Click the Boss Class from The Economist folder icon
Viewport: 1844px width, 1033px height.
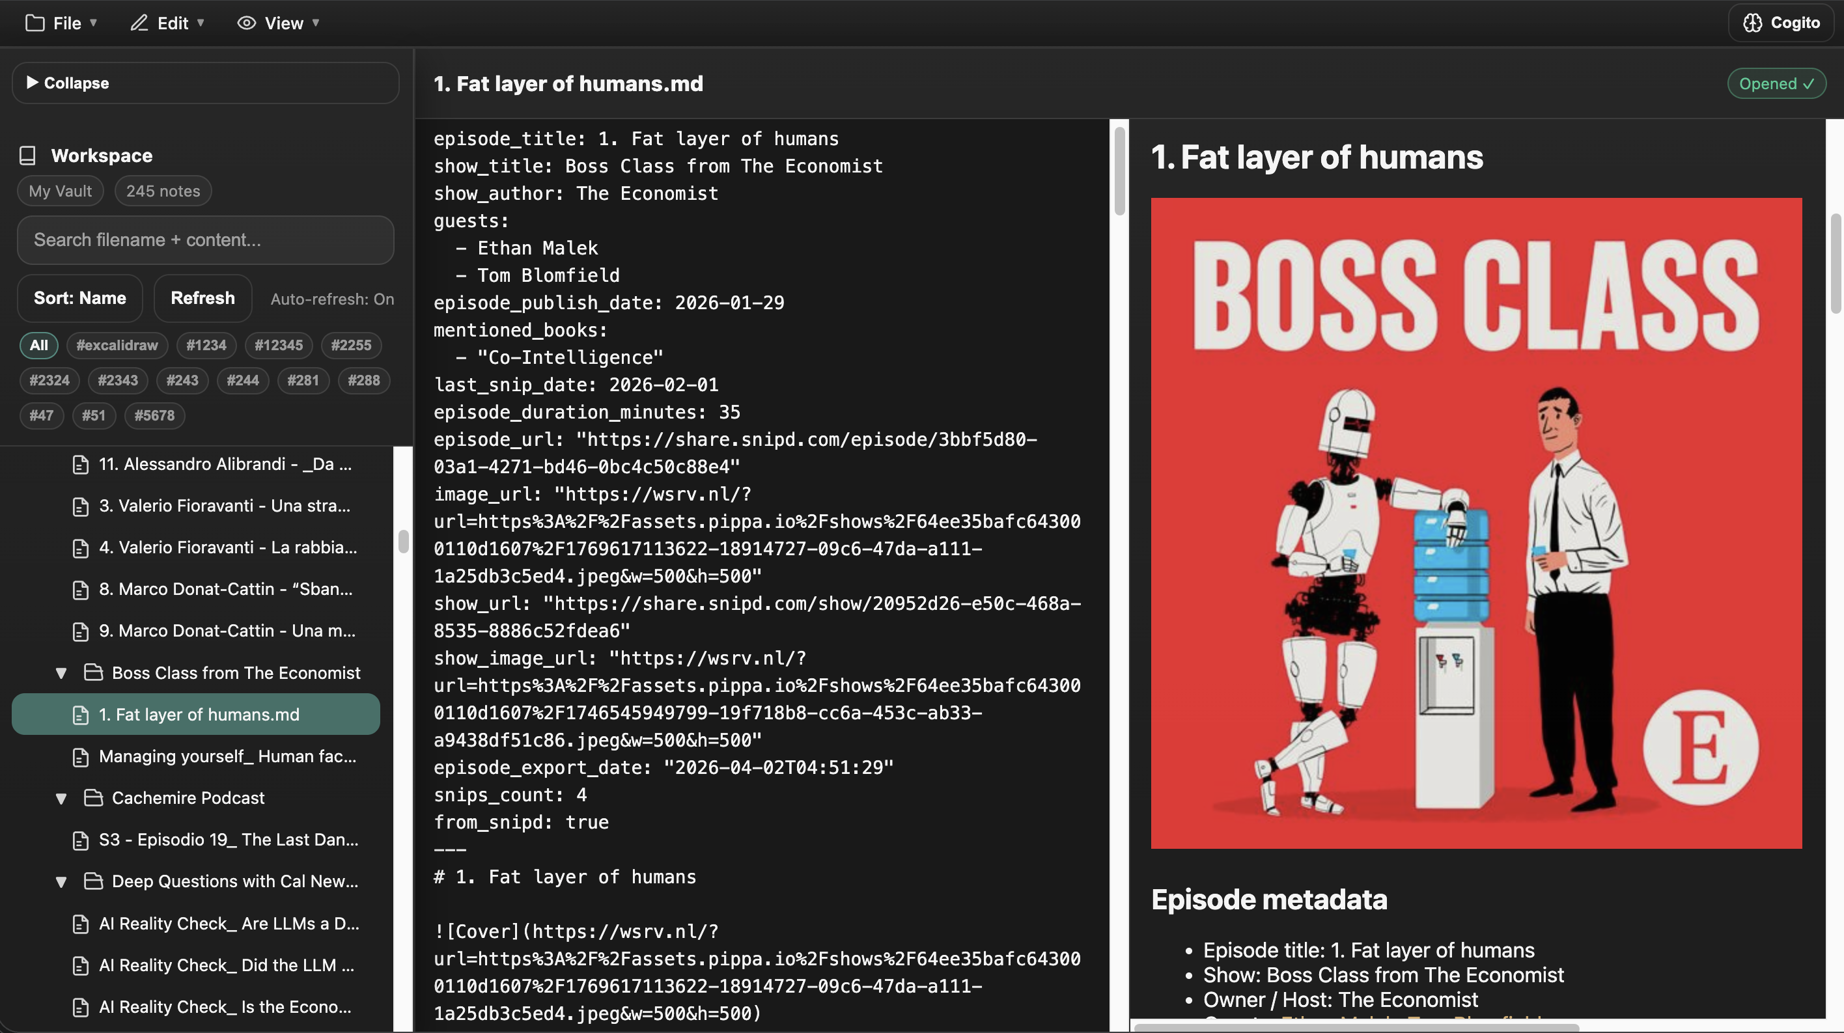(93, 672)
